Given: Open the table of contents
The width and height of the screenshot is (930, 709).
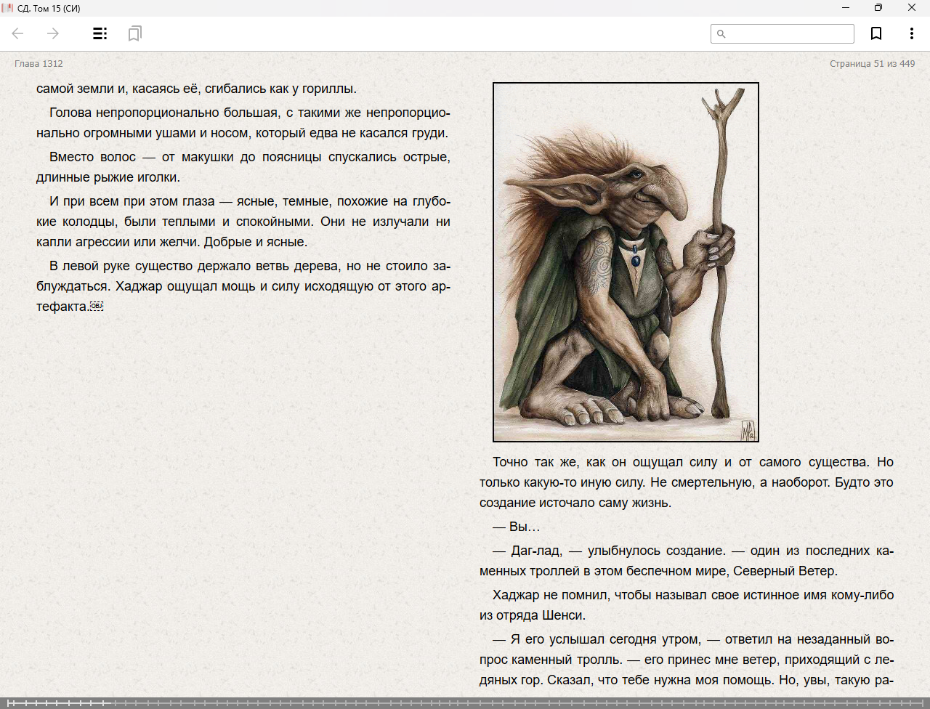Looking at the screenshot, I should (100, 33).
